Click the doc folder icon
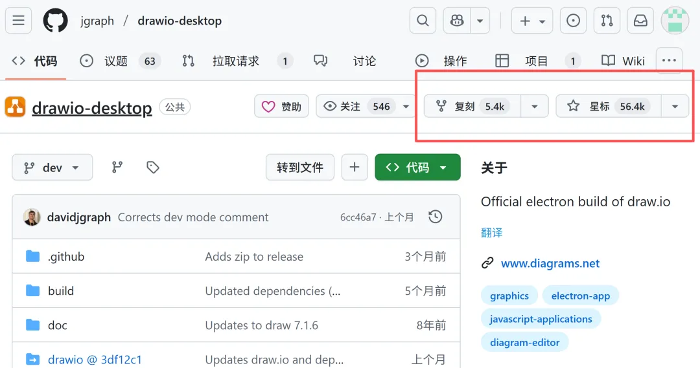 point(32,325)
